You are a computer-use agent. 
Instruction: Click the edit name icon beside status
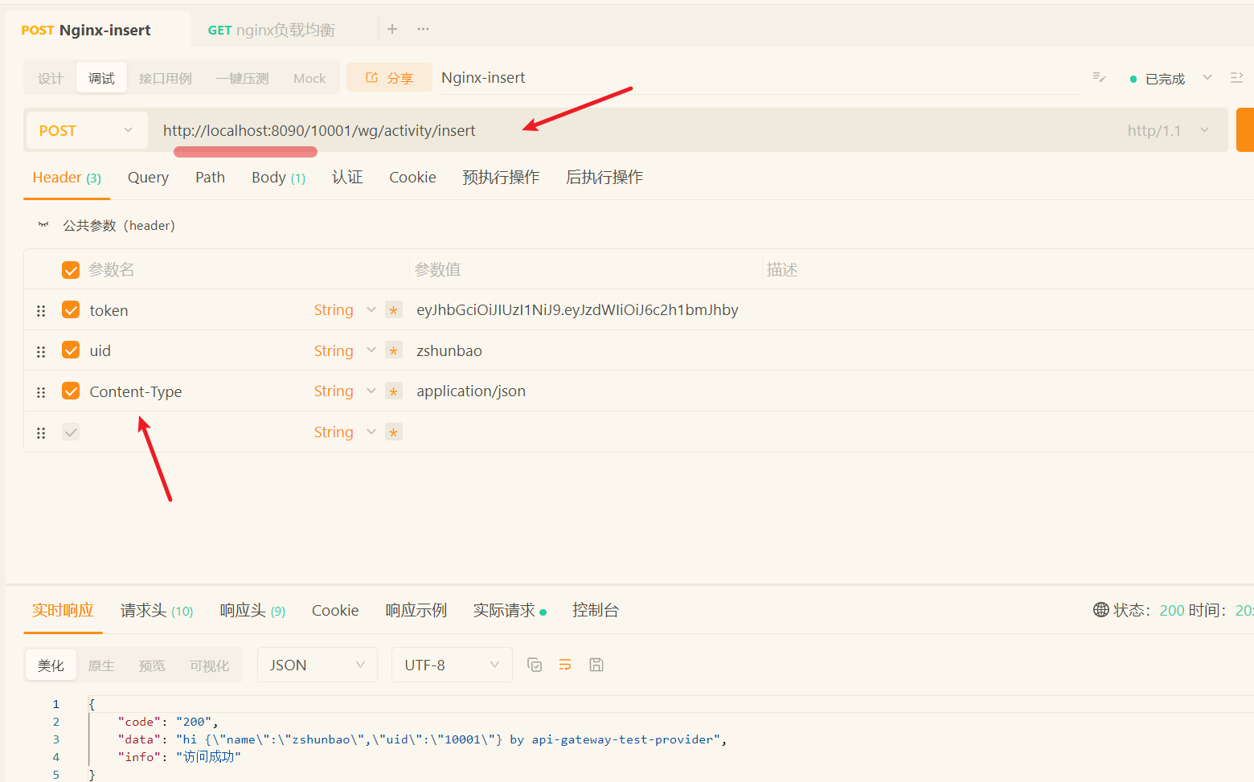coord(1099,77)
